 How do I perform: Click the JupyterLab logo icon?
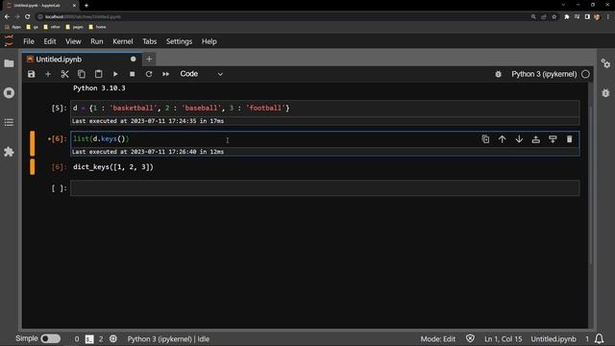(9, 40)
